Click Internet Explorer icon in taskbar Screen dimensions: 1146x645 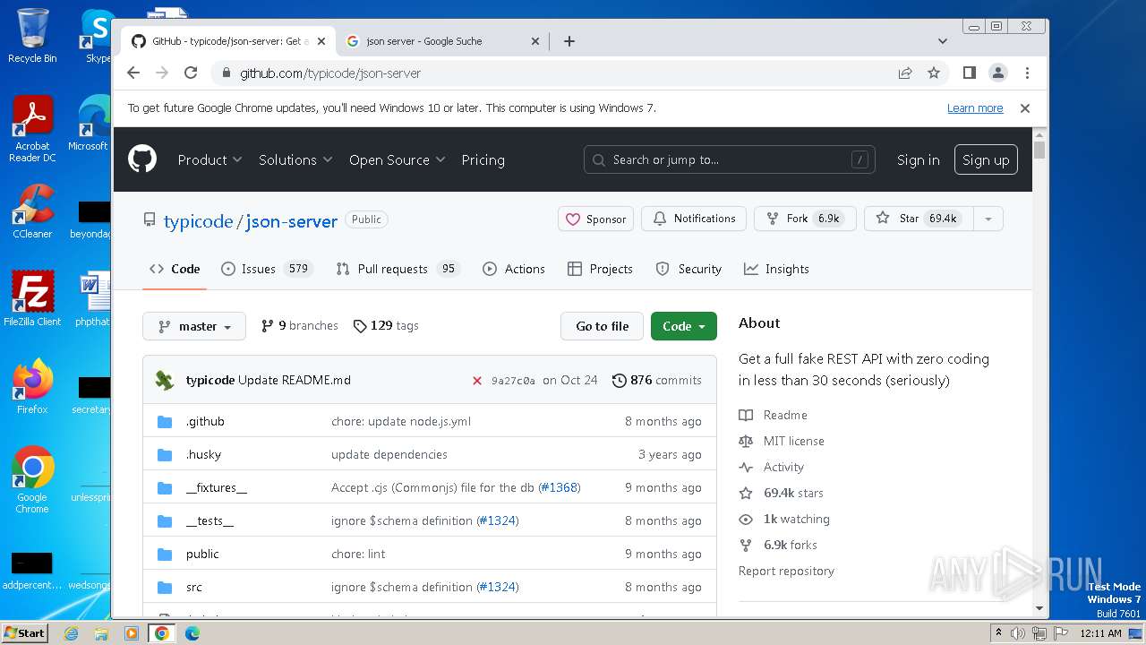pos(71,633)
